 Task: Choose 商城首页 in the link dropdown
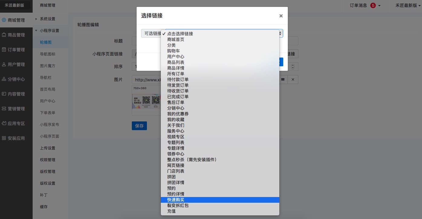pyautogui.click(x=176, y=39)
